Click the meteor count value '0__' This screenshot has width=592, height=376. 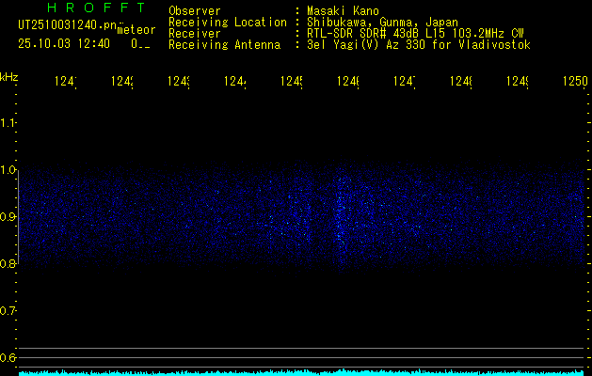141,44
